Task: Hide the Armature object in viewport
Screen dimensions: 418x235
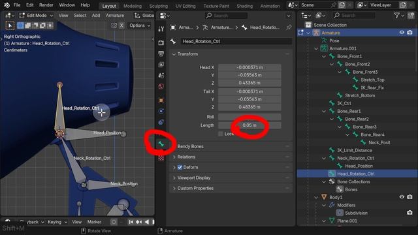Action: click(x=402, y=33)
